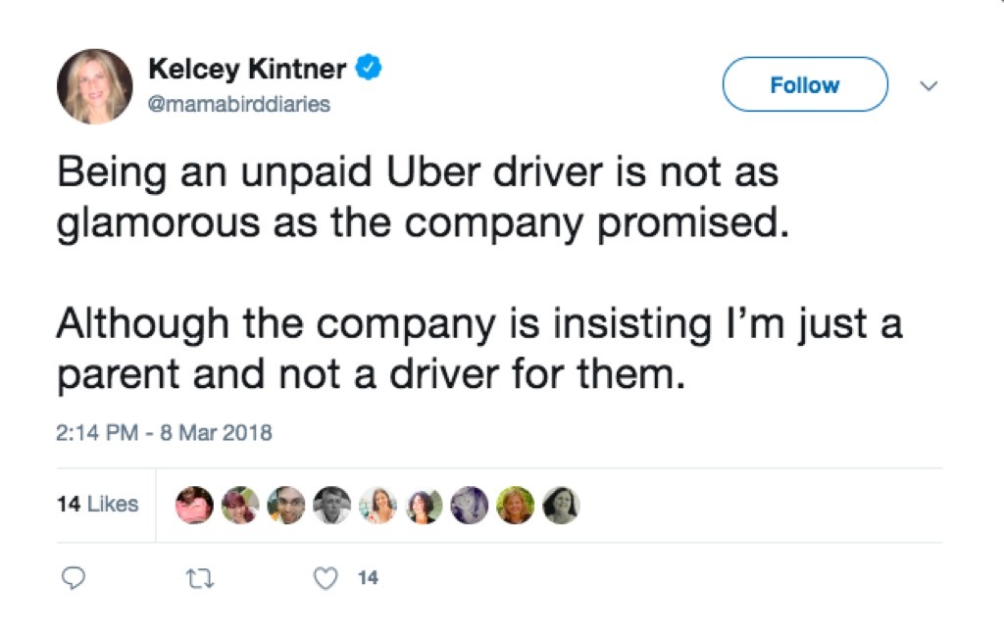Click the like count showing 14
This screenshot has width=1004, height=633.
coord(367,579)
